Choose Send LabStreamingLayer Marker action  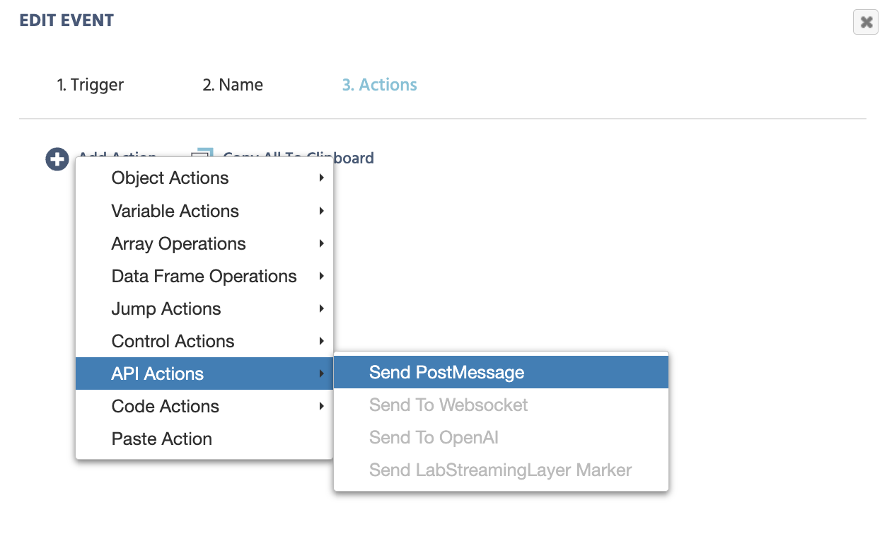point(501,470)
